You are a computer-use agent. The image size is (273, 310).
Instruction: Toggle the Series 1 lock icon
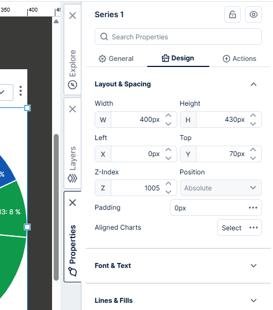[233, 14]
